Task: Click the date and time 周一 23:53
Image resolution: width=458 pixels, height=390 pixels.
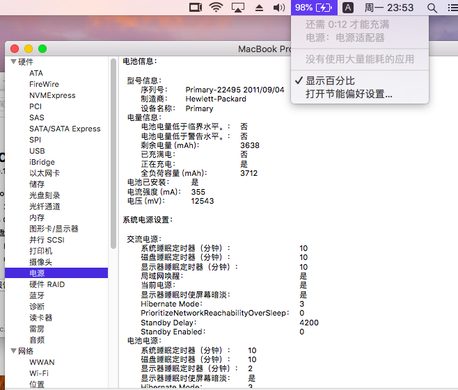Action: coord(389,7)
